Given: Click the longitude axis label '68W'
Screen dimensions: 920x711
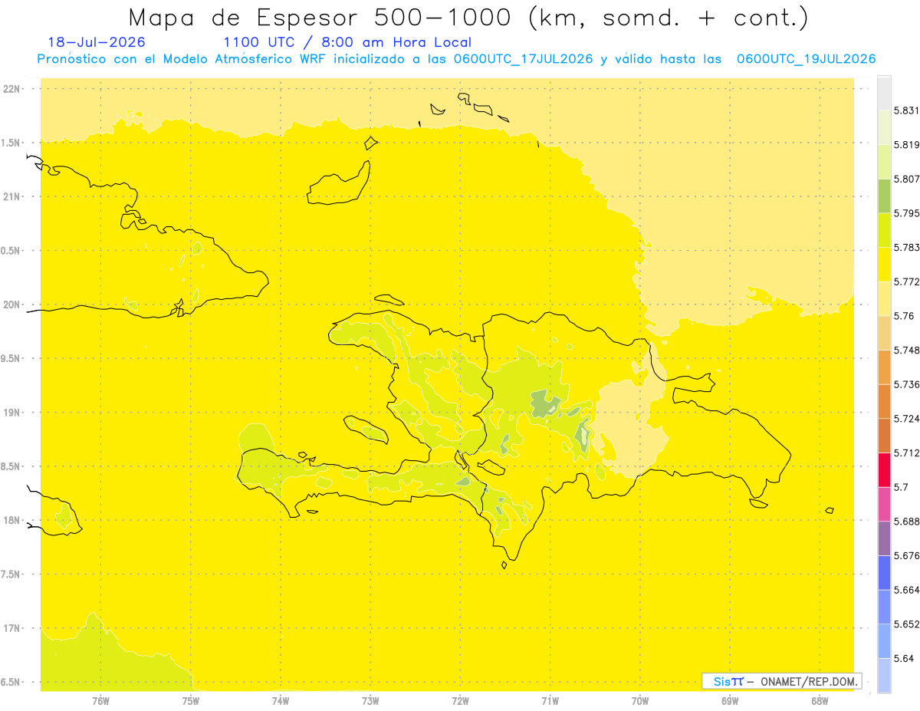Looking at the screenshot, I should click(820, 701).
